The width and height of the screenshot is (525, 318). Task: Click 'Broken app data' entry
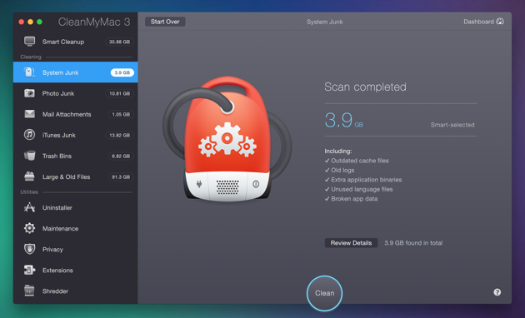pos(351,199)
